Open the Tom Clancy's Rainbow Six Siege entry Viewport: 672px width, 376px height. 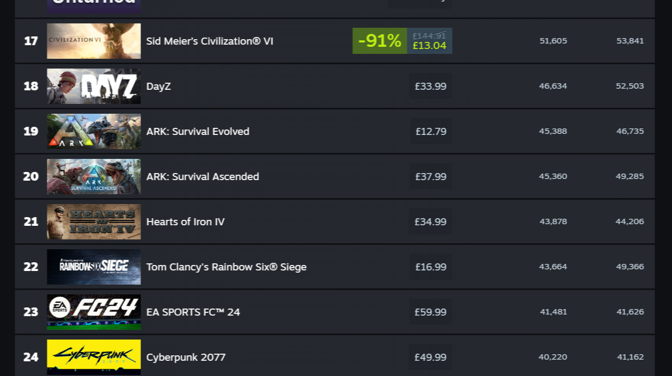coord(226,267)
